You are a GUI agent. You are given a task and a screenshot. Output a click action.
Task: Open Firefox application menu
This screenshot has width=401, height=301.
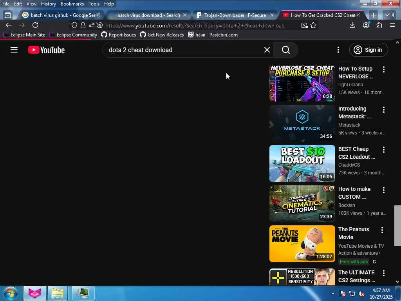tap(392, 25)
